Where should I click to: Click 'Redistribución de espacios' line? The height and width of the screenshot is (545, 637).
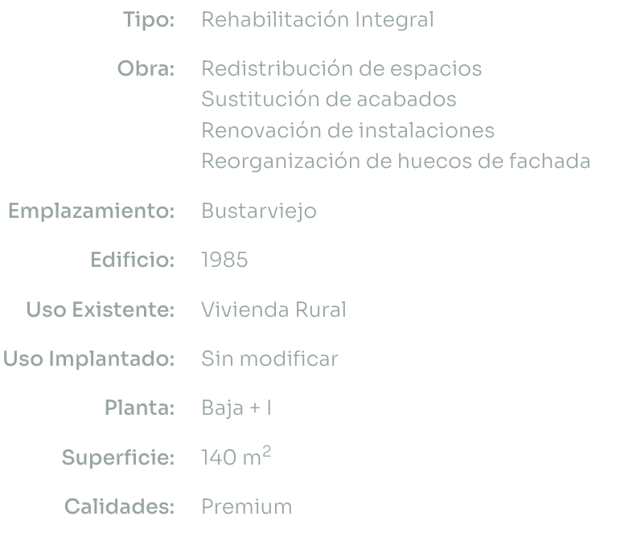(x=341, y=68)
